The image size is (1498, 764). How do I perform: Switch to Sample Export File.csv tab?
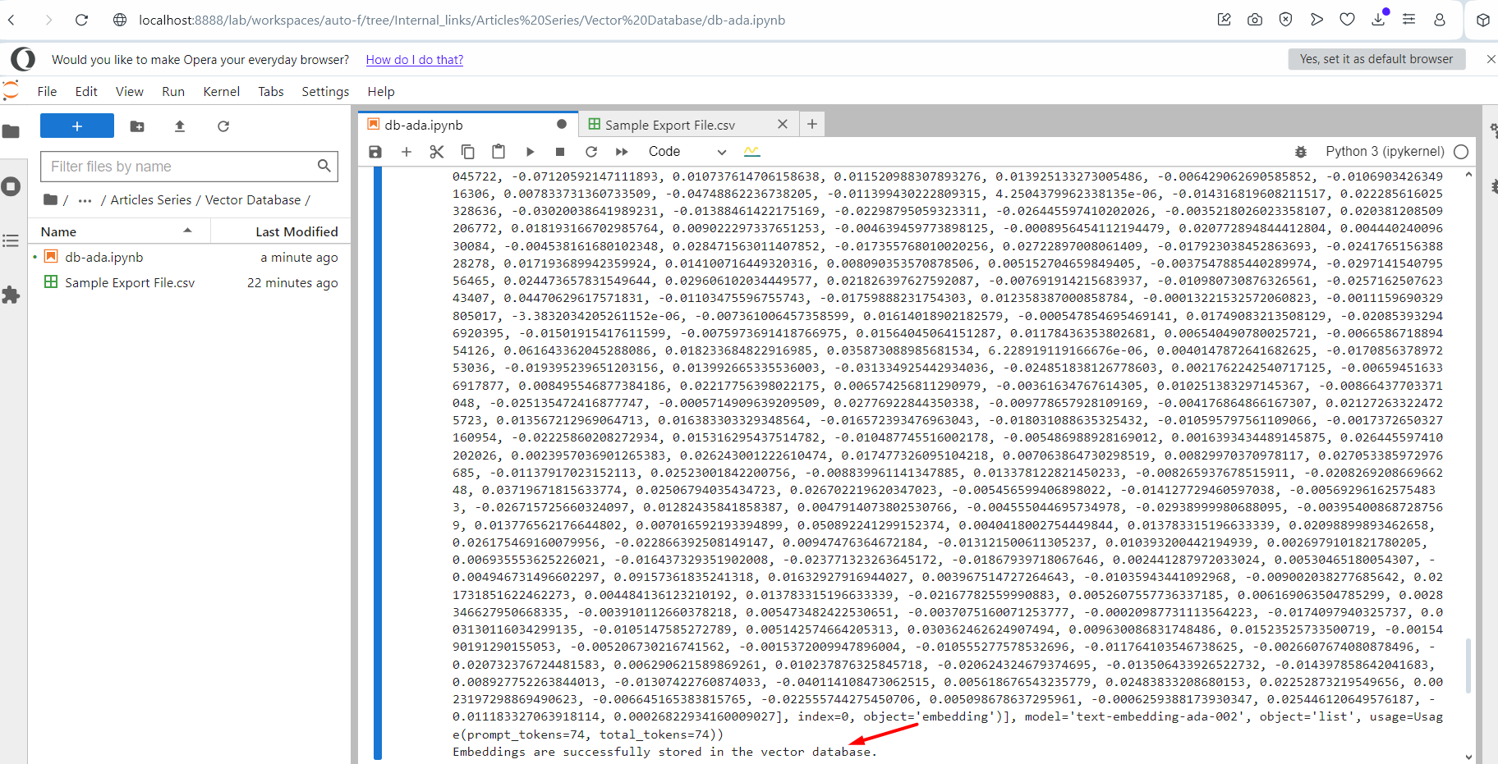[x=669, y=125]
